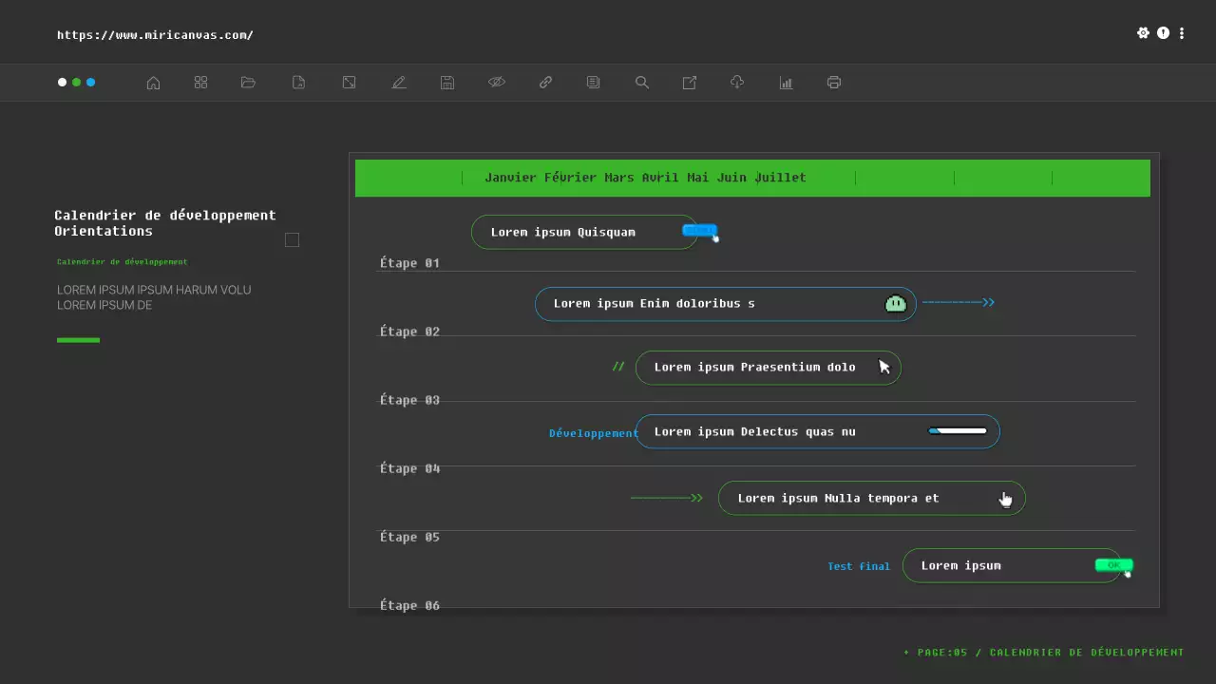Check the box beside Orientations heading
Viewport: 1216px width, 684px height.
click(x=292, y=240)
